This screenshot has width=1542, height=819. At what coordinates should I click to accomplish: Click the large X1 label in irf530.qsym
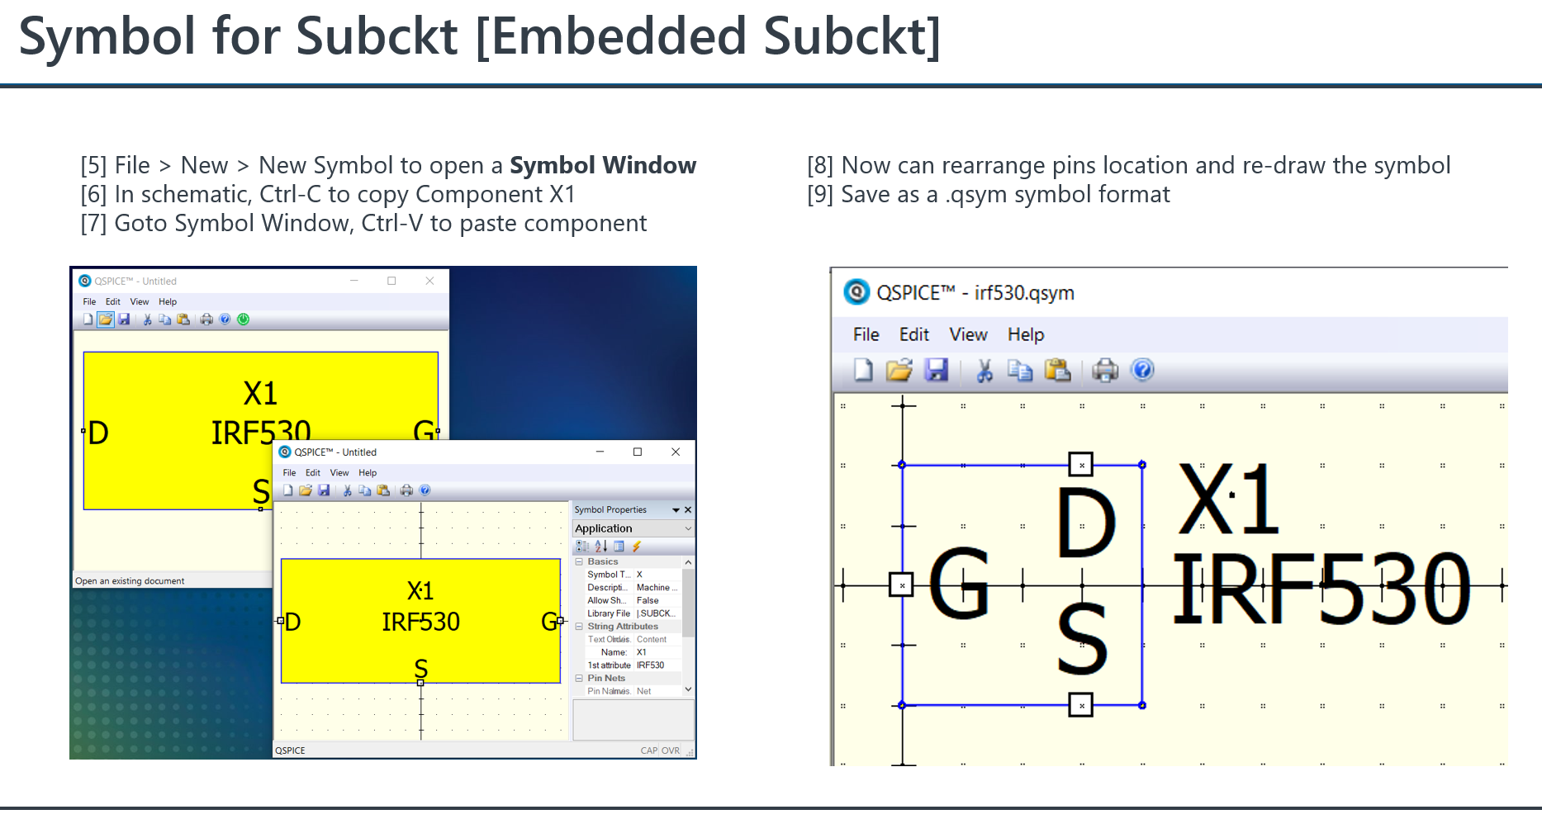1229,499
